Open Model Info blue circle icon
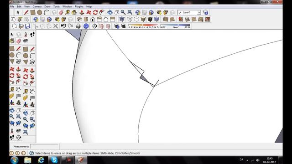This screenshot has width=292, height=164. click(x=86, y=26)
